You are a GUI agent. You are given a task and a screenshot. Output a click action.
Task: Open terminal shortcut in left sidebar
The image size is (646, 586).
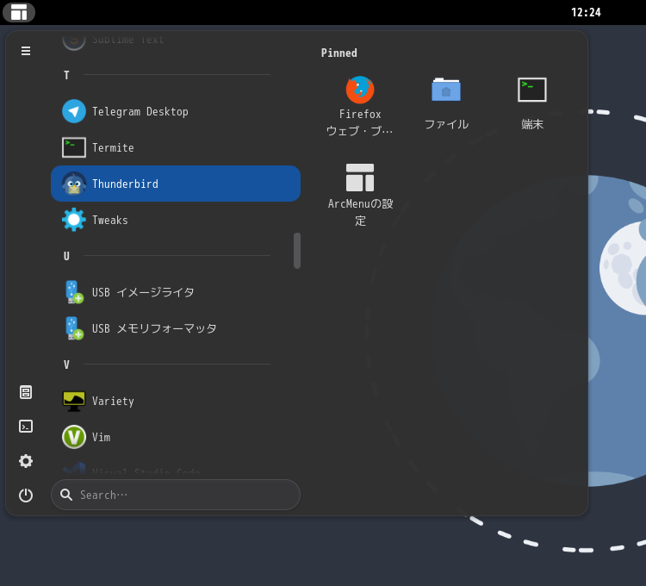26,426
